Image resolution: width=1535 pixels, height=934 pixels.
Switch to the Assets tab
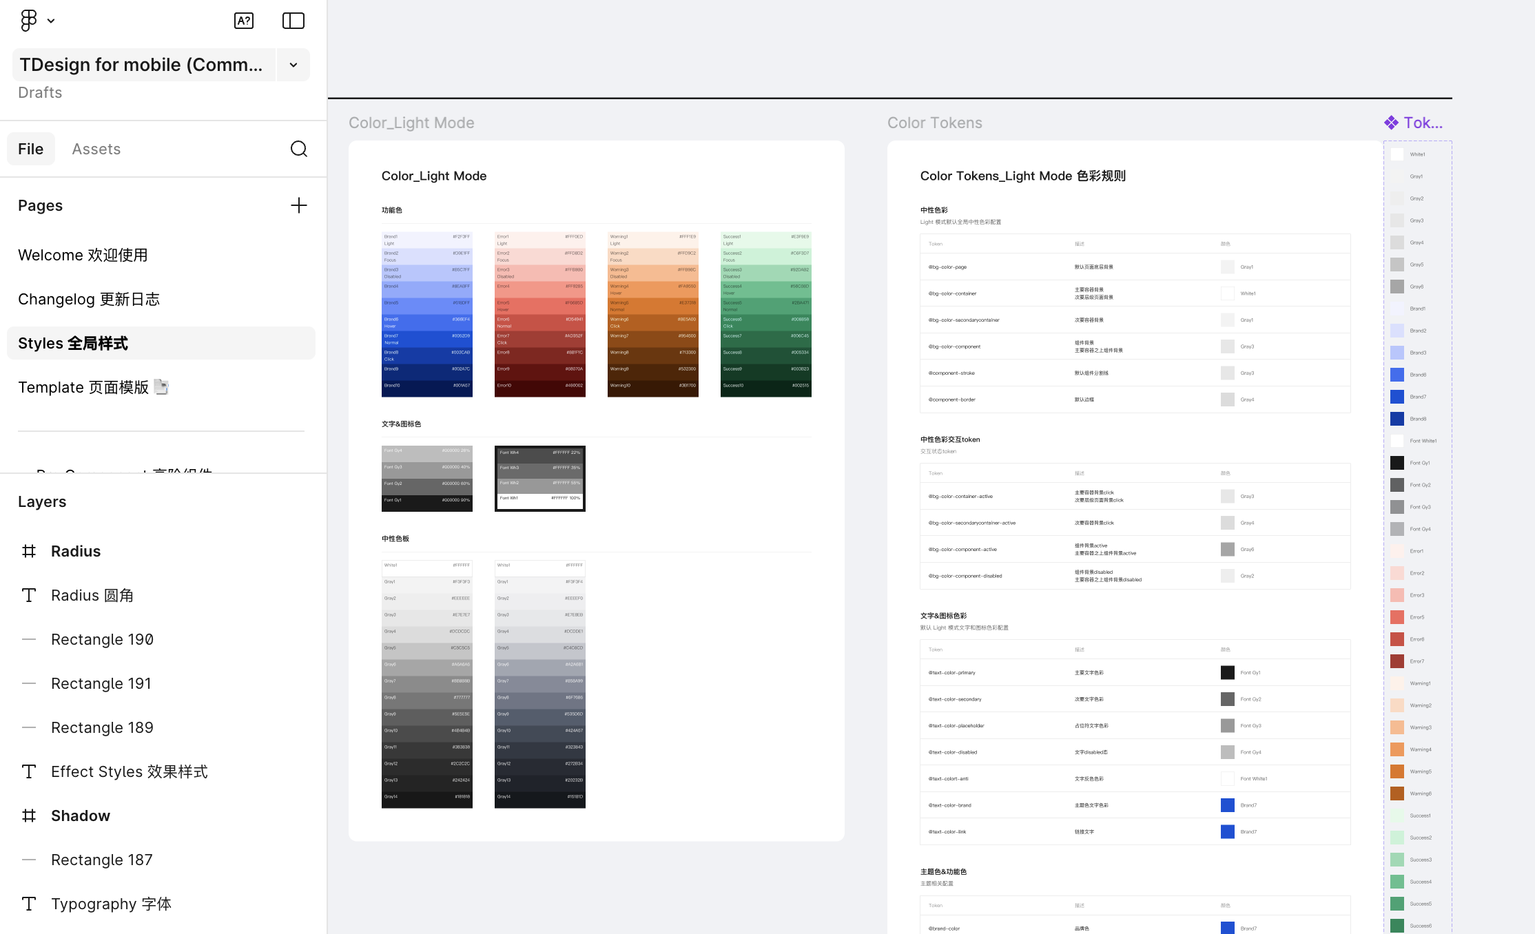(96, 149)
